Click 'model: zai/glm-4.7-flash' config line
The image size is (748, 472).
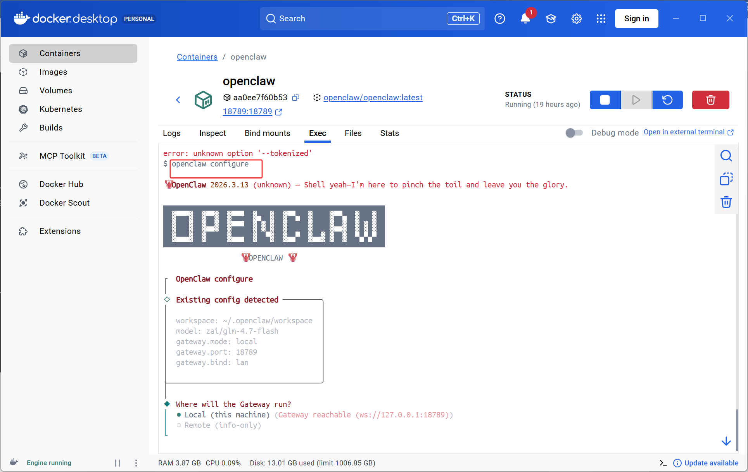(227, 331)
